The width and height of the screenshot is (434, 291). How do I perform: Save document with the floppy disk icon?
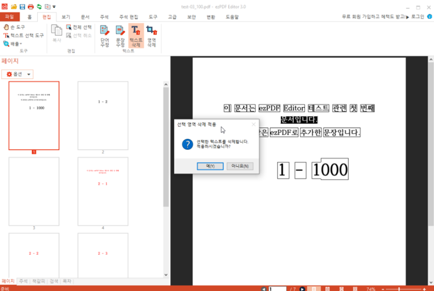point(22,7)
